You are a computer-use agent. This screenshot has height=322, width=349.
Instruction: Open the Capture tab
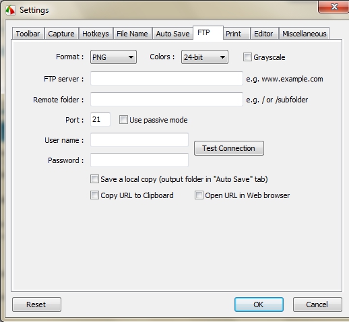point(61,34)
